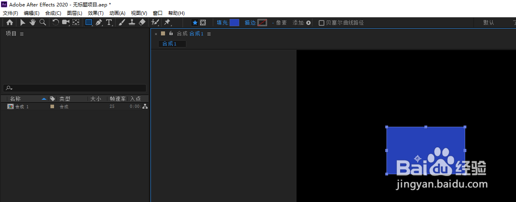This screenshot has width=516, height=202.
Task: Click the 项目 panel title
Action: [11, 34]
